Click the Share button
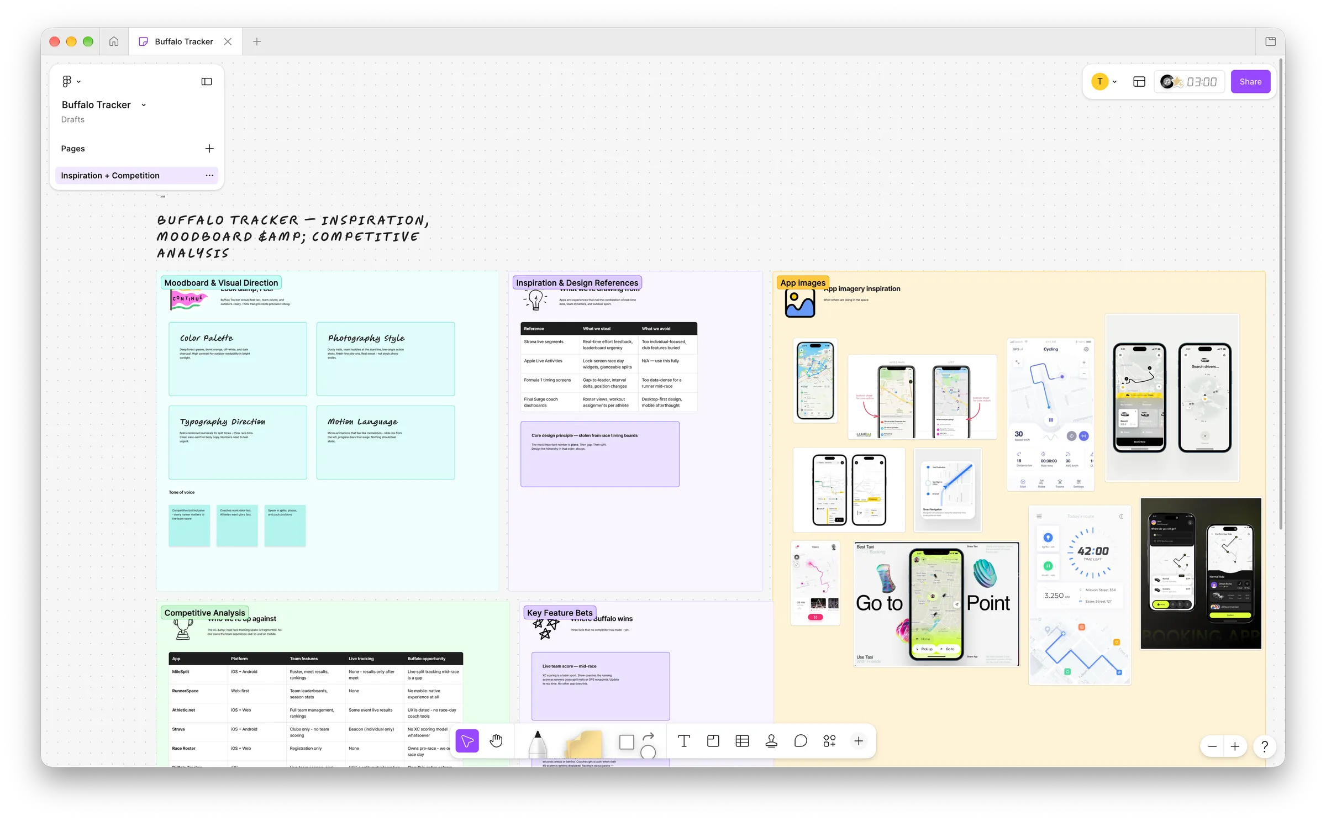 (1250, 82)
